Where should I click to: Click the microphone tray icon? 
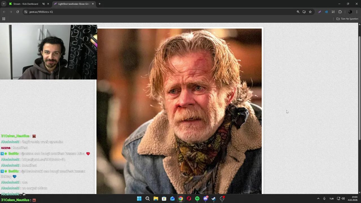click(324, 198)
